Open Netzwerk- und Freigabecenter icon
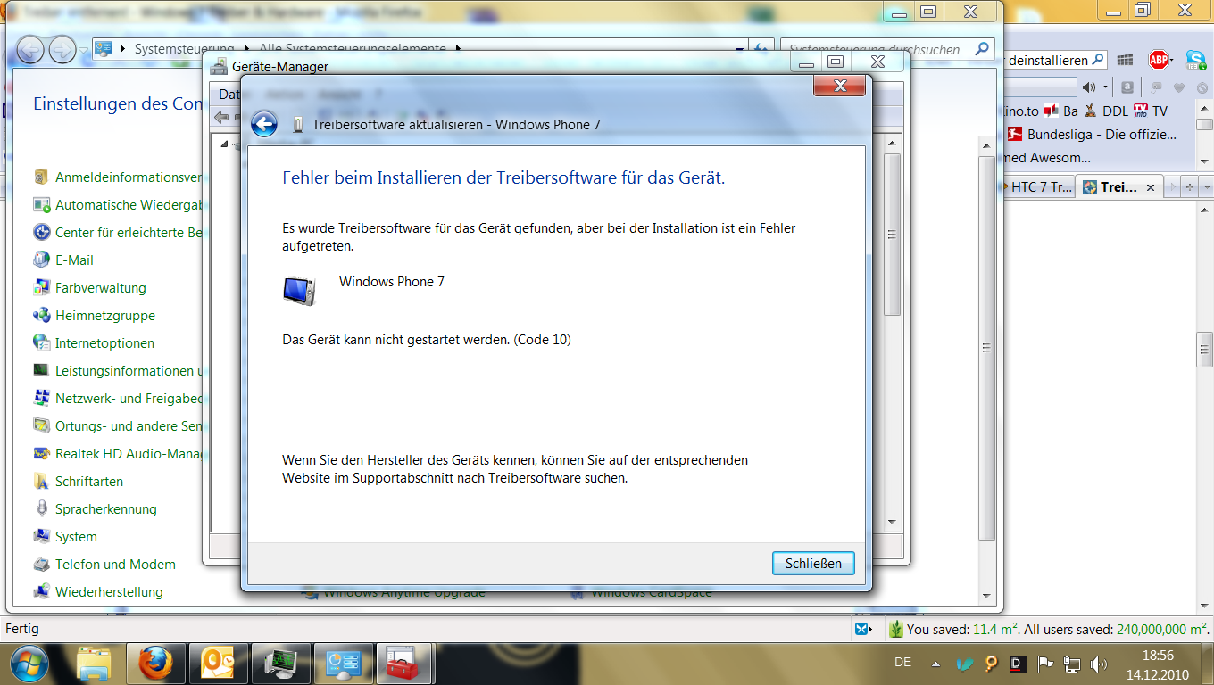 (41, 398)
